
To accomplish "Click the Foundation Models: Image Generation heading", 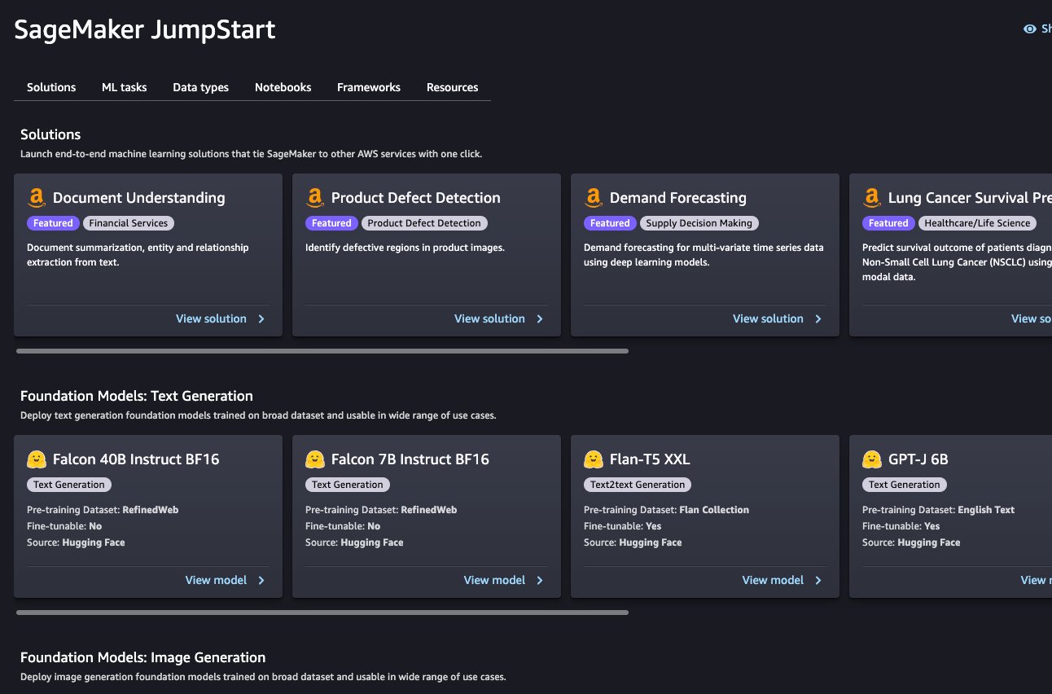I will (143, 657).
